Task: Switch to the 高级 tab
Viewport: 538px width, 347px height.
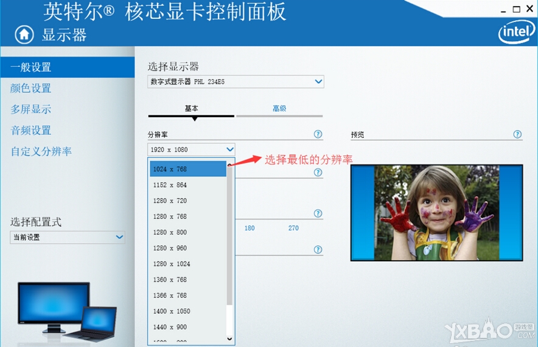Action: click(279, 109)
